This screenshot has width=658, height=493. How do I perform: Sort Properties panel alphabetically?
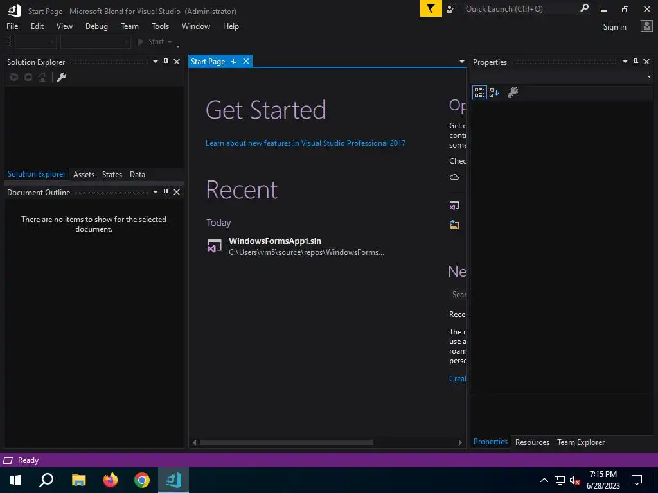coord(494,92)
